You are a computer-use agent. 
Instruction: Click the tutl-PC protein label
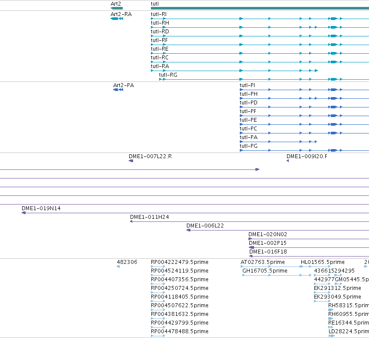point(248,129)
